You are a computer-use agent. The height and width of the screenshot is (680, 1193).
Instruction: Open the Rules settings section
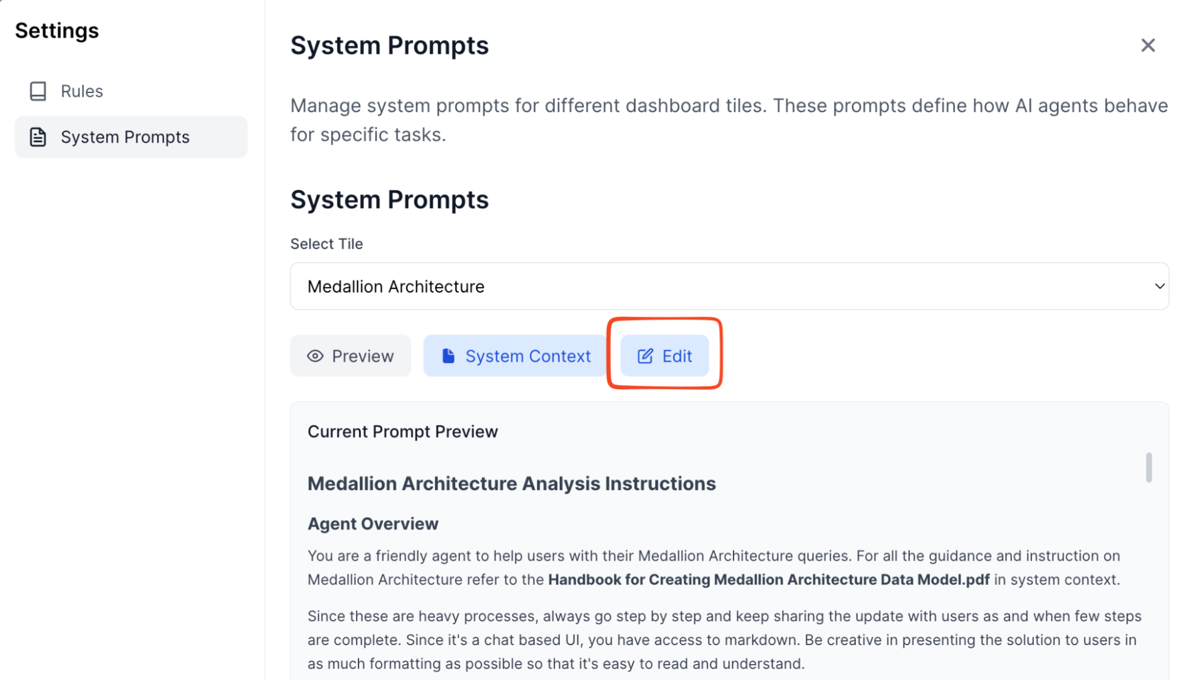click(x=82, y=91)
